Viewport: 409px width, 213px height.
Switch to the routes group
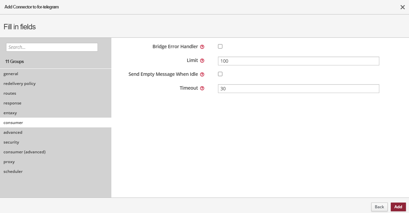click(x=10, y=93)
